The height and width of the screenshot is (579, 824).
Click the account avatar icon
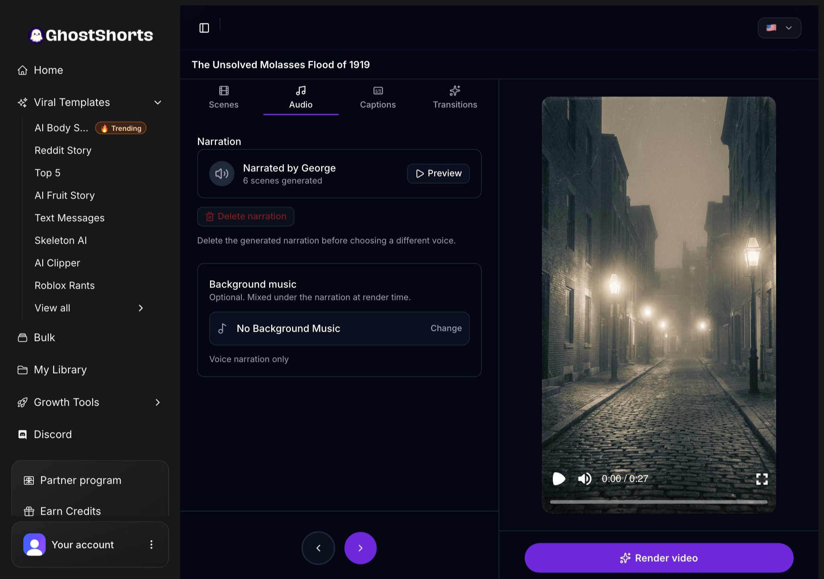click(35, 544)
